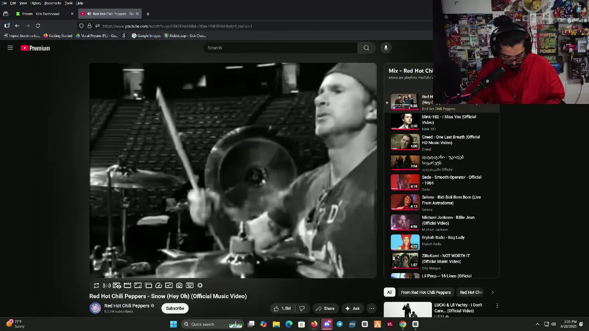Open the Firefox View icon left of tabs

point(6,14)
